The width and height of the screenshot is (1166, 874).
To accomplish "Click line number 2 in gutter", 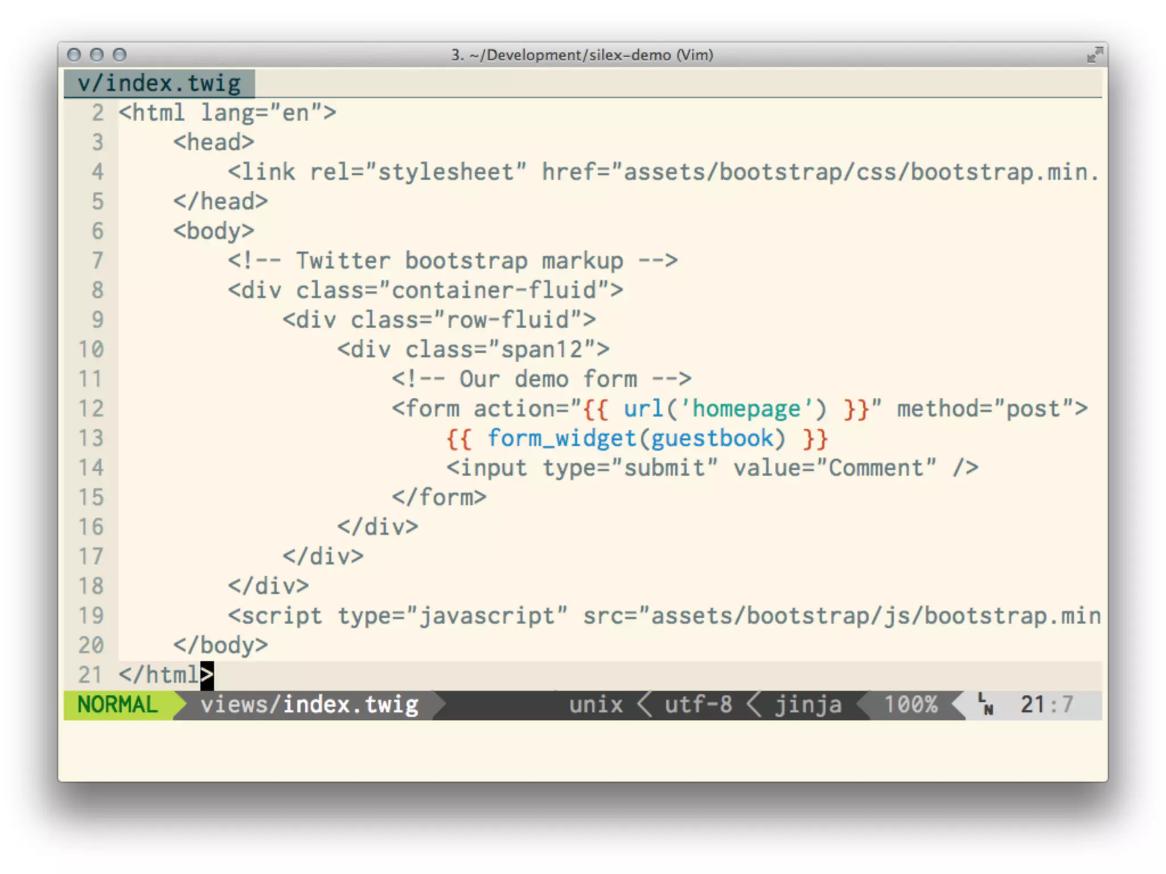I will coord(98,113).
